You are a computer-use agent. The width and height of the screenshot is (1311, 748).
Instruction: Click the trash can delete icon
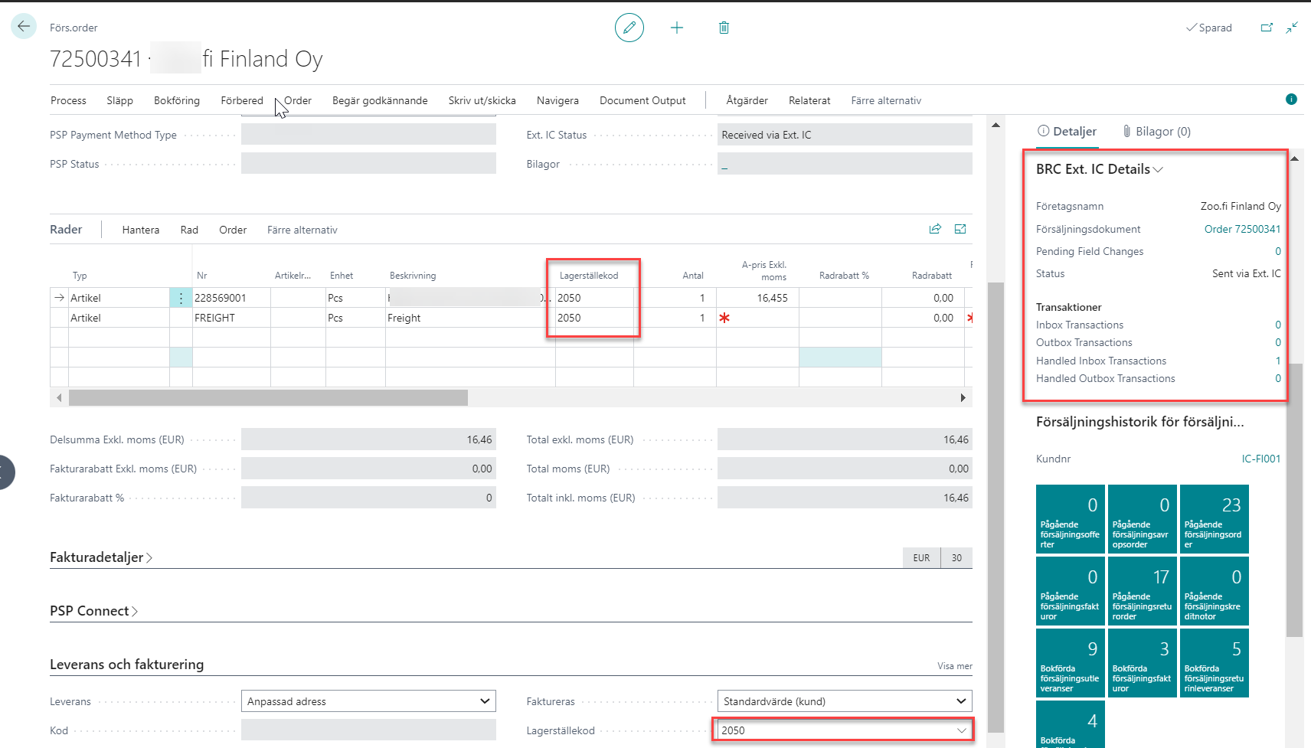coord(724,28)
